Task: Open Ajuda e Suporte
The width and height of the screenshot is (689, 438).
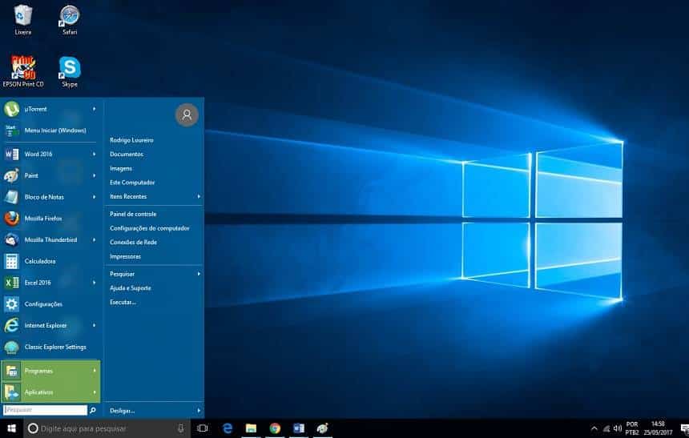Action: pos(130,287)
